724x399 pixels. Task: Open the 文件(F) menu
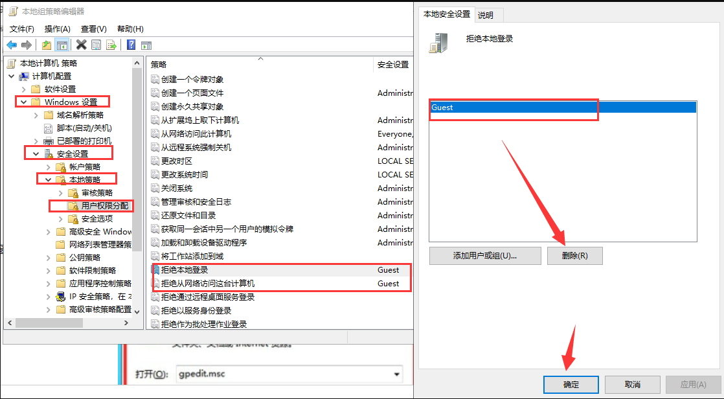tap(21, 28)
